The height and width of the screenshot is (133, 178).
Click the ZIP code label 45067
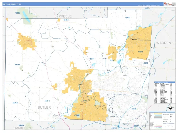pyautogui.click(x=113, y=60)
